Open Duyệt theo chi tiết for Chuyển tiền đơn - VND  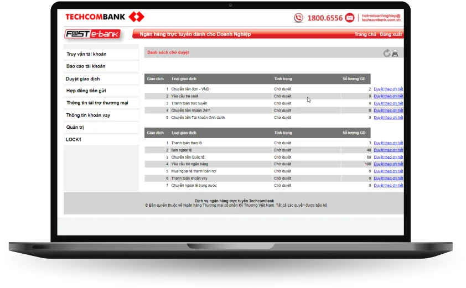pos(389,89)
